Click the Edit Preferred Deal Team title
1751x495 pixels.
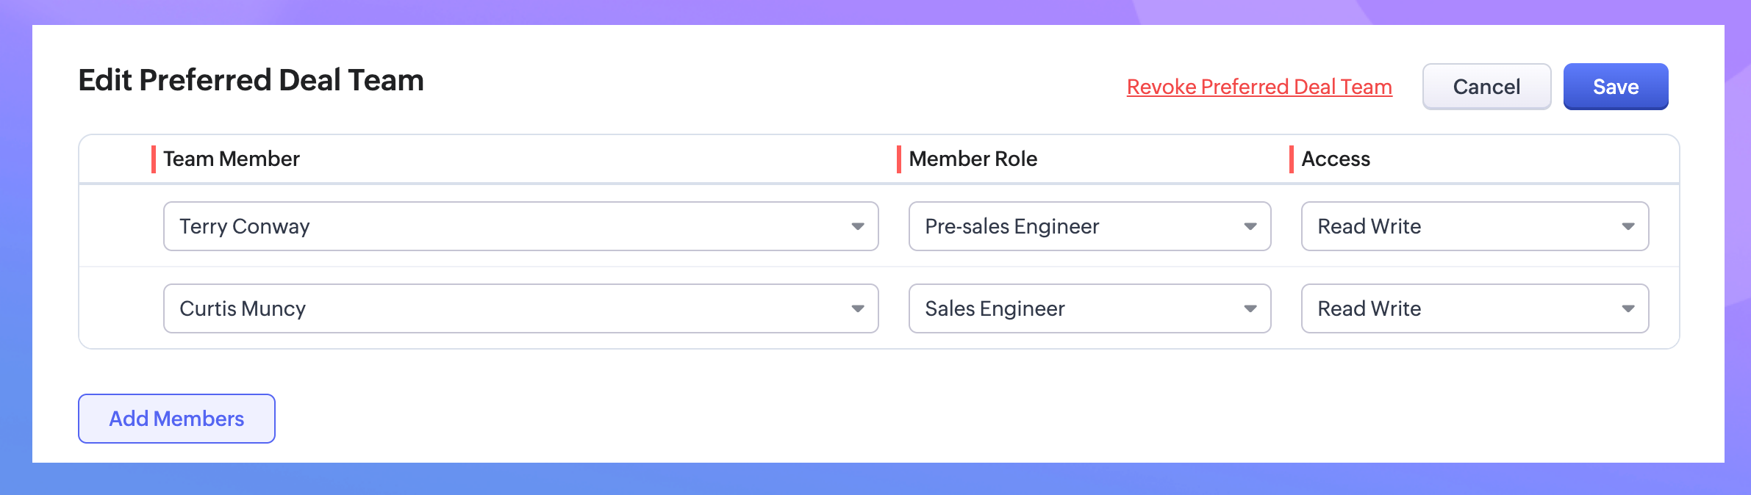point(251,80)
